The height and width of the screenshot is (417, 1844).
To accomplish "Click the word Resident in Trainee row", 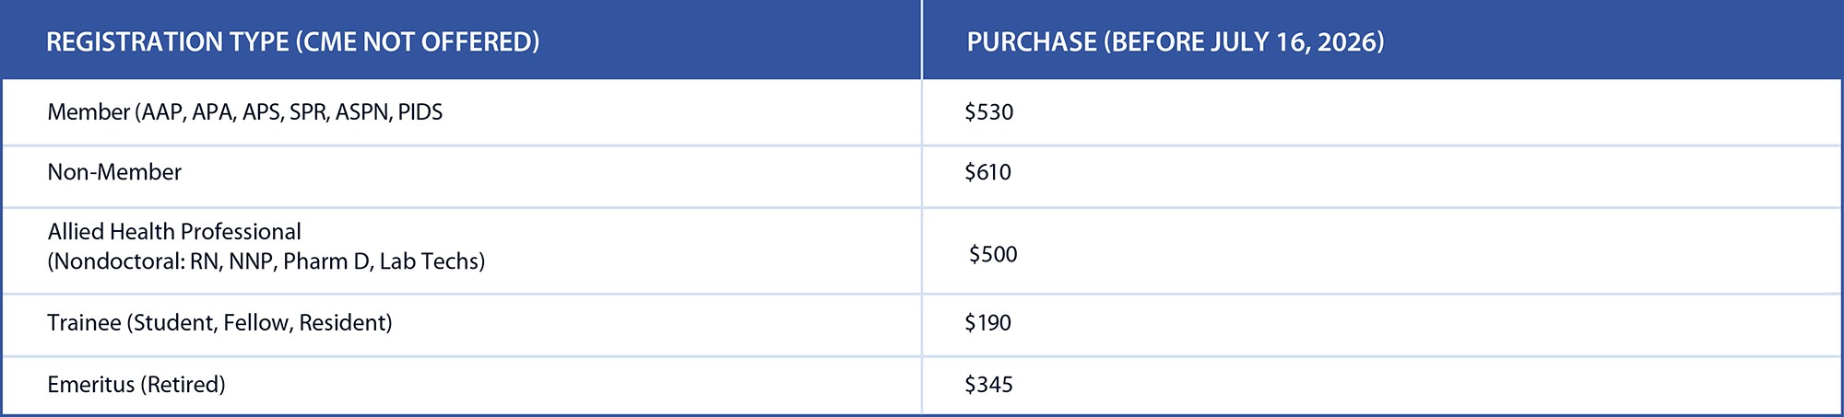I will click(343, 323).
